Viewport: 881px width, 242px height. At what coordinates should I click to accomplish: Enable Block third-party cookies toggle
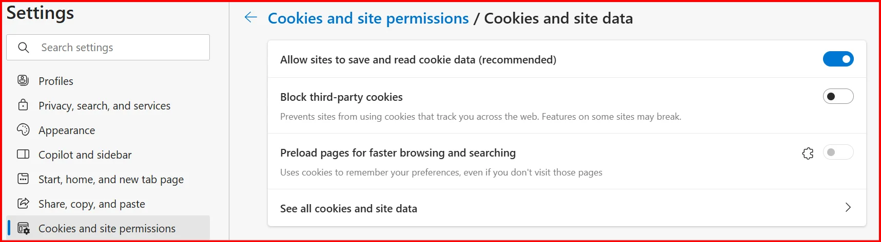tap(838, 96)
